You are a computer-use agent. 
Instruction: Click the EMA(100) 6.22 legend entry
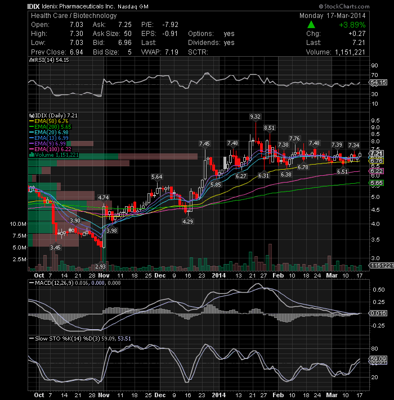coord(50,149)
